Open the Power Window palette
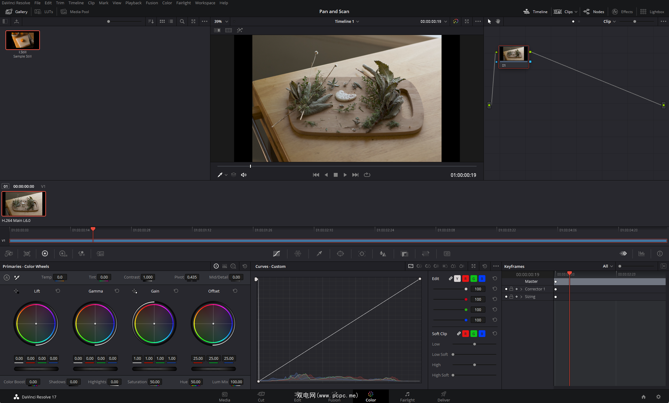The image size is (669, 403). (340, 254)
